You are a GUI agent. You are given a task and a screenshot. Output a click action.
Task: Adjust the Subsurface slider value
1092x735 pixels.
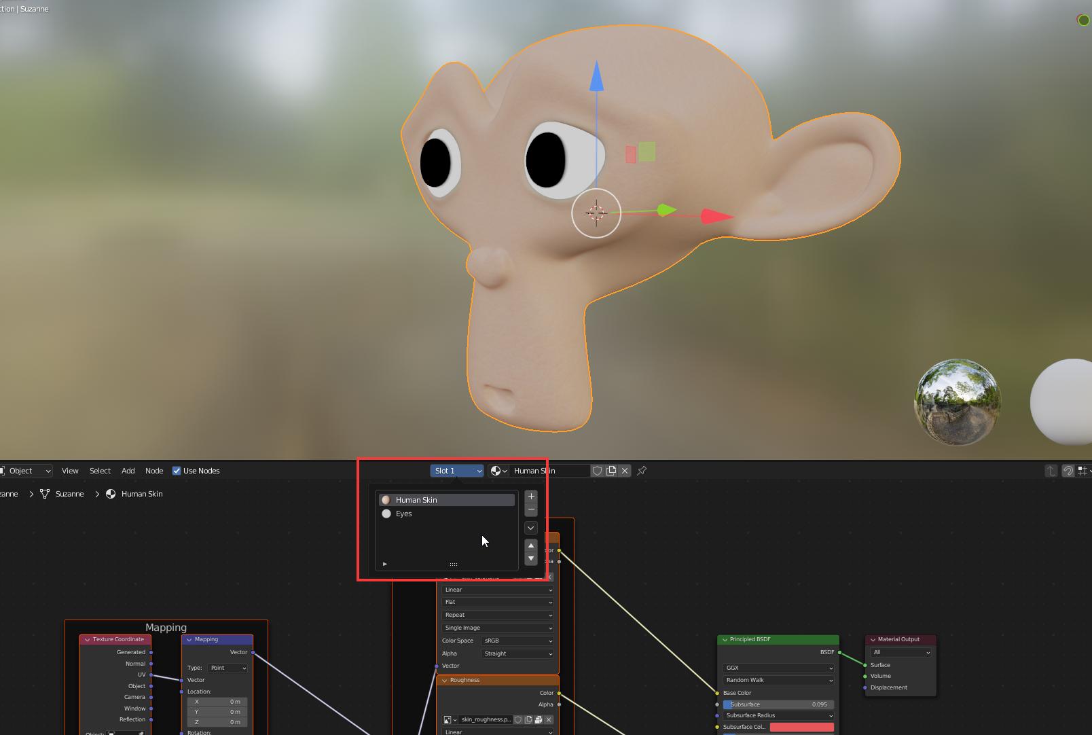[x=778, y=704]
